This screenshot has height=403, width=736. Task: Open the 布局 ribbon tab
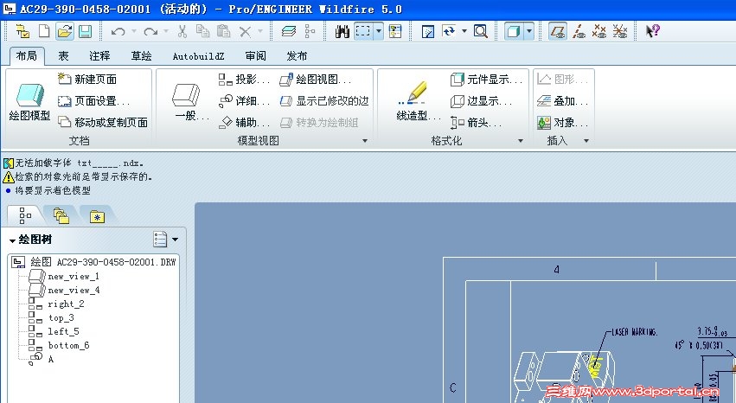(x=26, y=56)
